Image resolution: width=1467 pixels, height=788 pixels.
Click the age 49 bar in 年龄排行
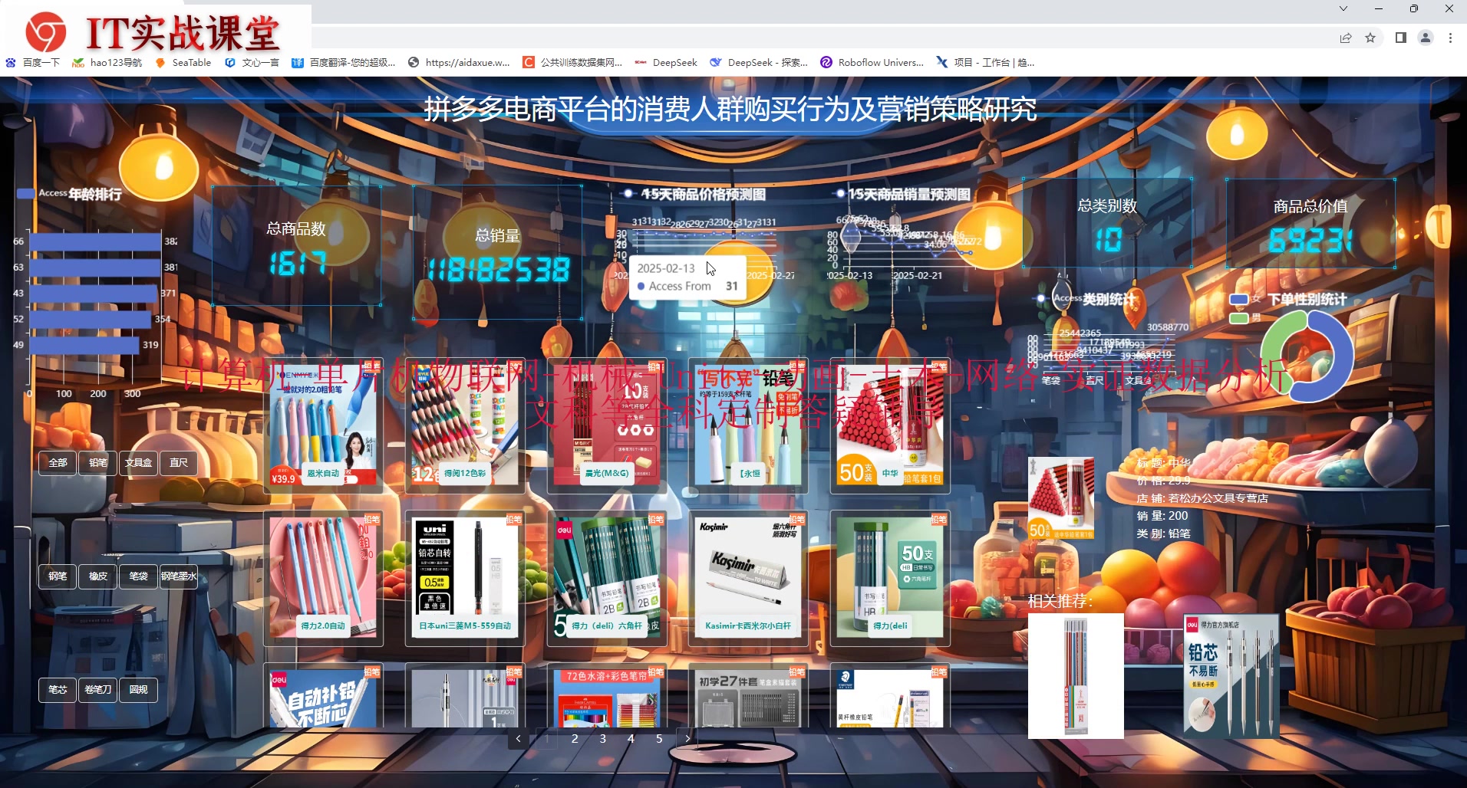point(84,345)
